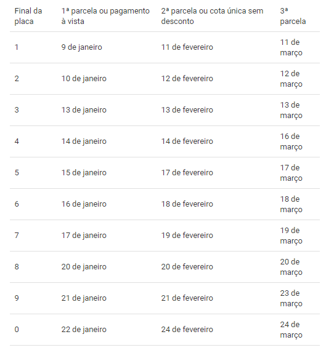Viewport: 334px width, 353px height.
Task: Click the '11 de fevereiro' cell
Action: click(187, 47)
